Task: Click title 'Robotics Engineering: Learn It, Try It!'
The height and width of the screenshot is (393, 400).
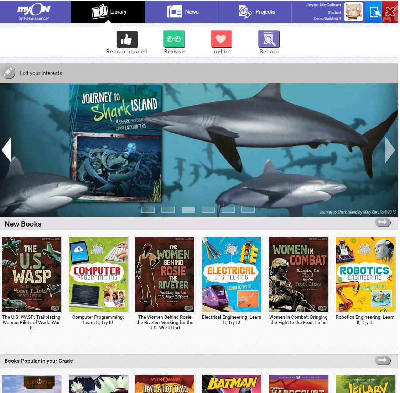Action: click(x=365, y=320)
